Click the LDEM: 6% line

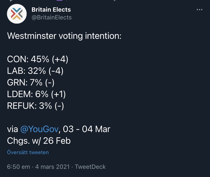click(36, 94)
